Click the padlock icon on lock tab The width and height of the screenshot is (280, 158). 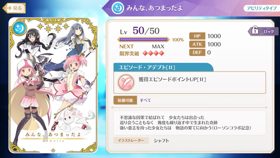[x=255, y=30]
